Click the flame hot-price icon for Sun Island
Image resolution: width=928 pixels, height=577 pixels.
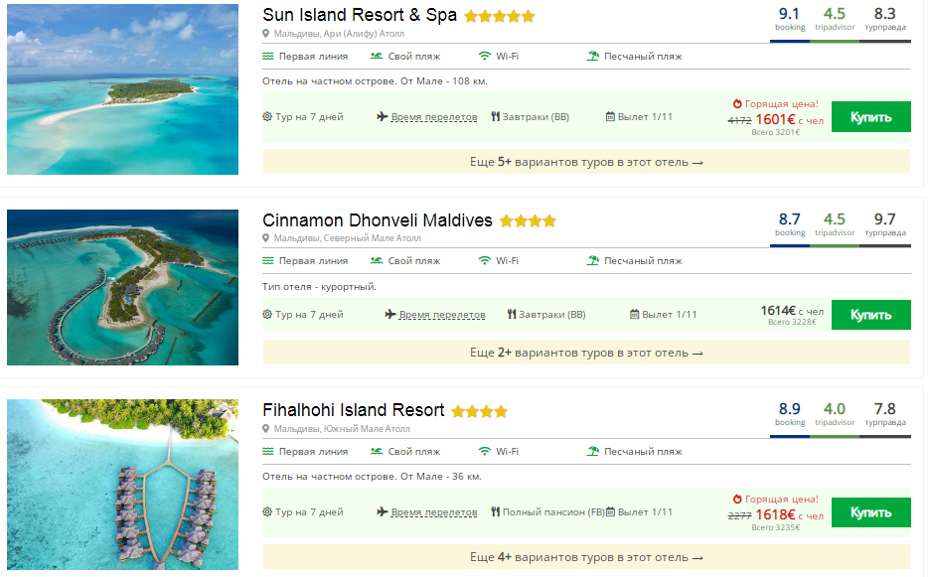(x=737, y=103)
